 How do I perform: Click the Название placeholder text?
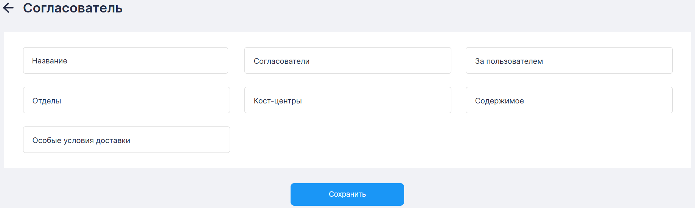click(50, 61)
